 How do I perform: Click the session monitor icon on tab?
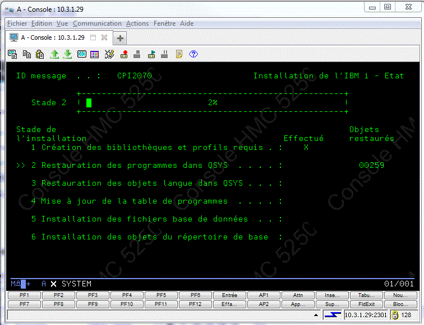coord(13,37)
